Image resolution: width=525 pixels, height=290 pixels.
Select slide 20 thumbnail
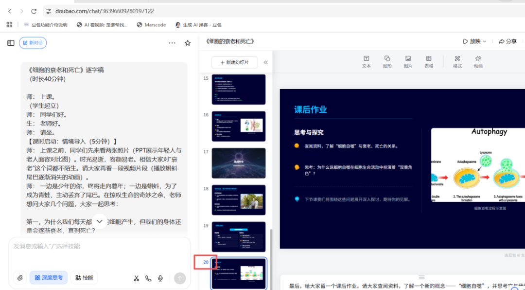(238, 273)
